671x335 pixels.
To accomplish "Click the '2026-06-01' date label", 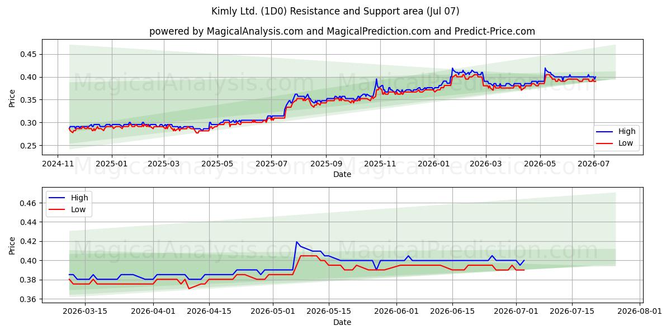I will 396,312.
